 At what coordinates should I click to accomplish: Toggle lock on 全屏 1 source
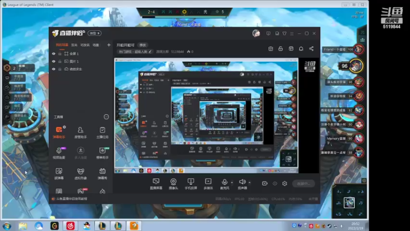[60, 54]
